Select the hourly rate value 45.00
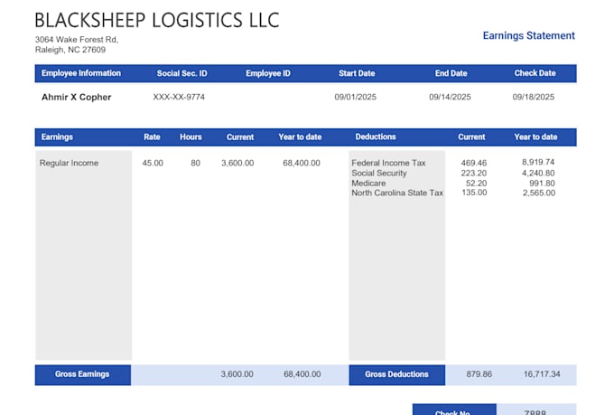Viewport: 614px width, 415px height. coord(153,163)
